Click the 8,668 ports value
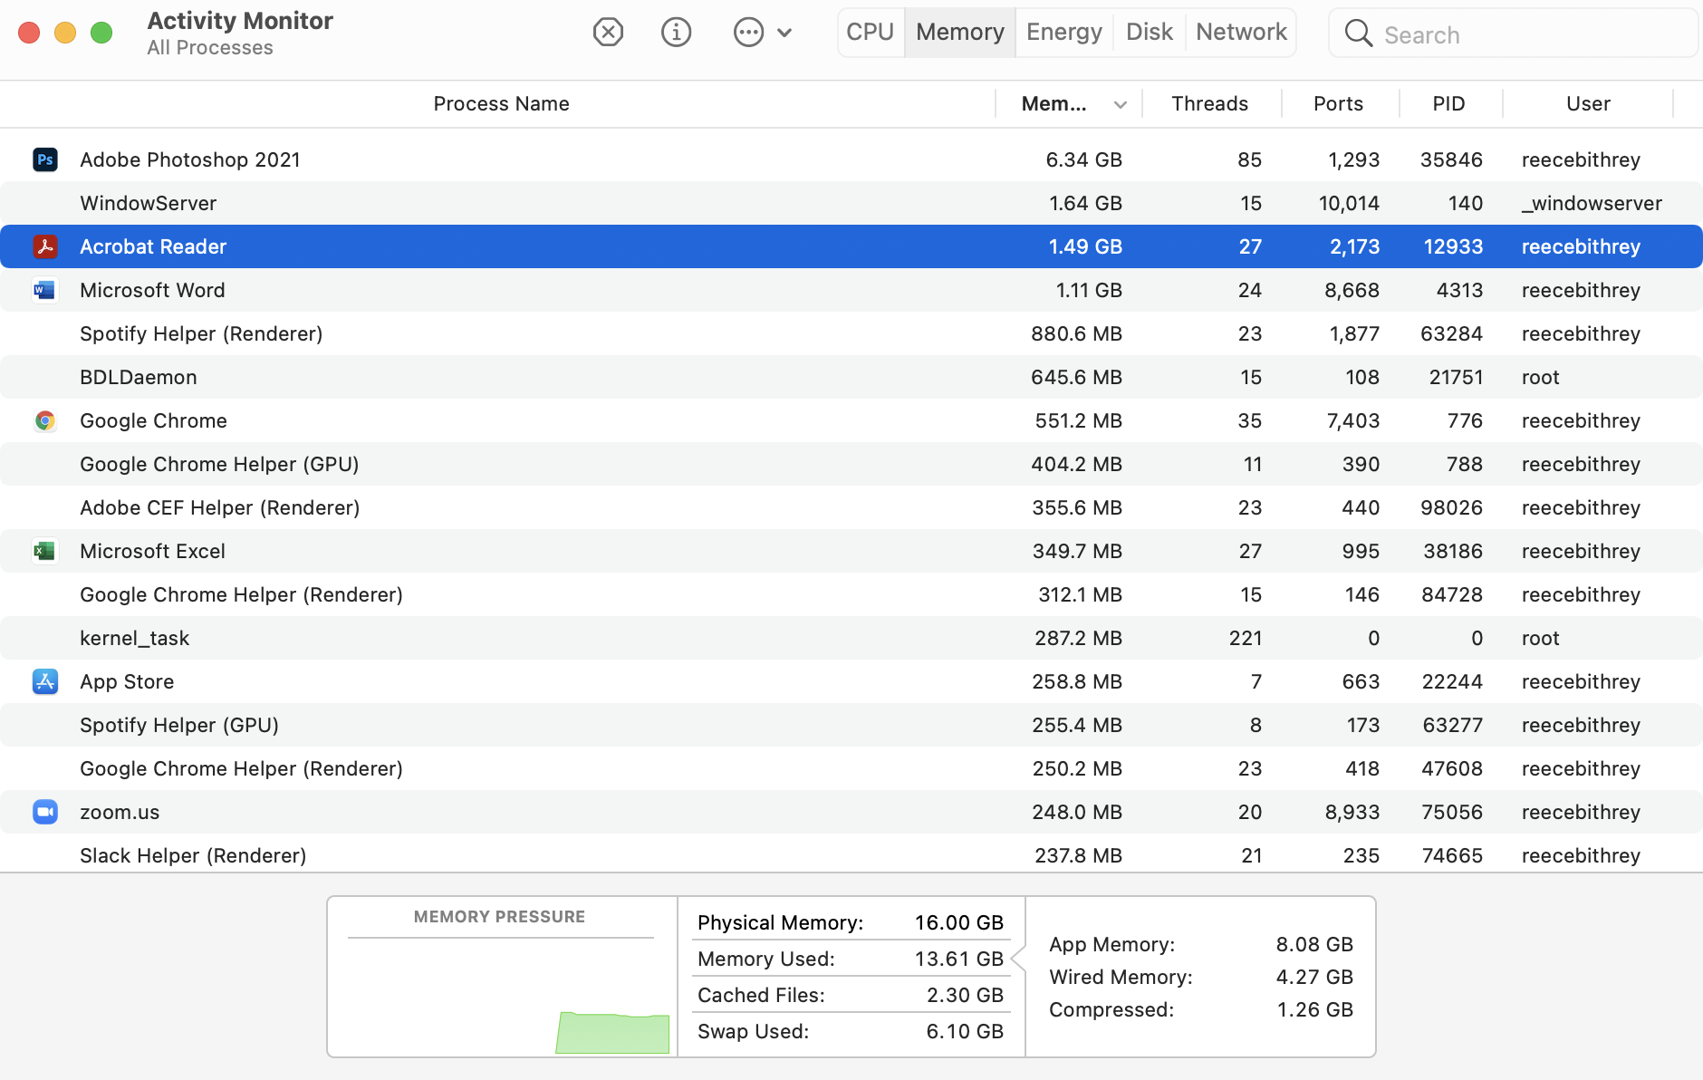The height and width of the screenshot is (1080, 1703). click(1352, 290)
